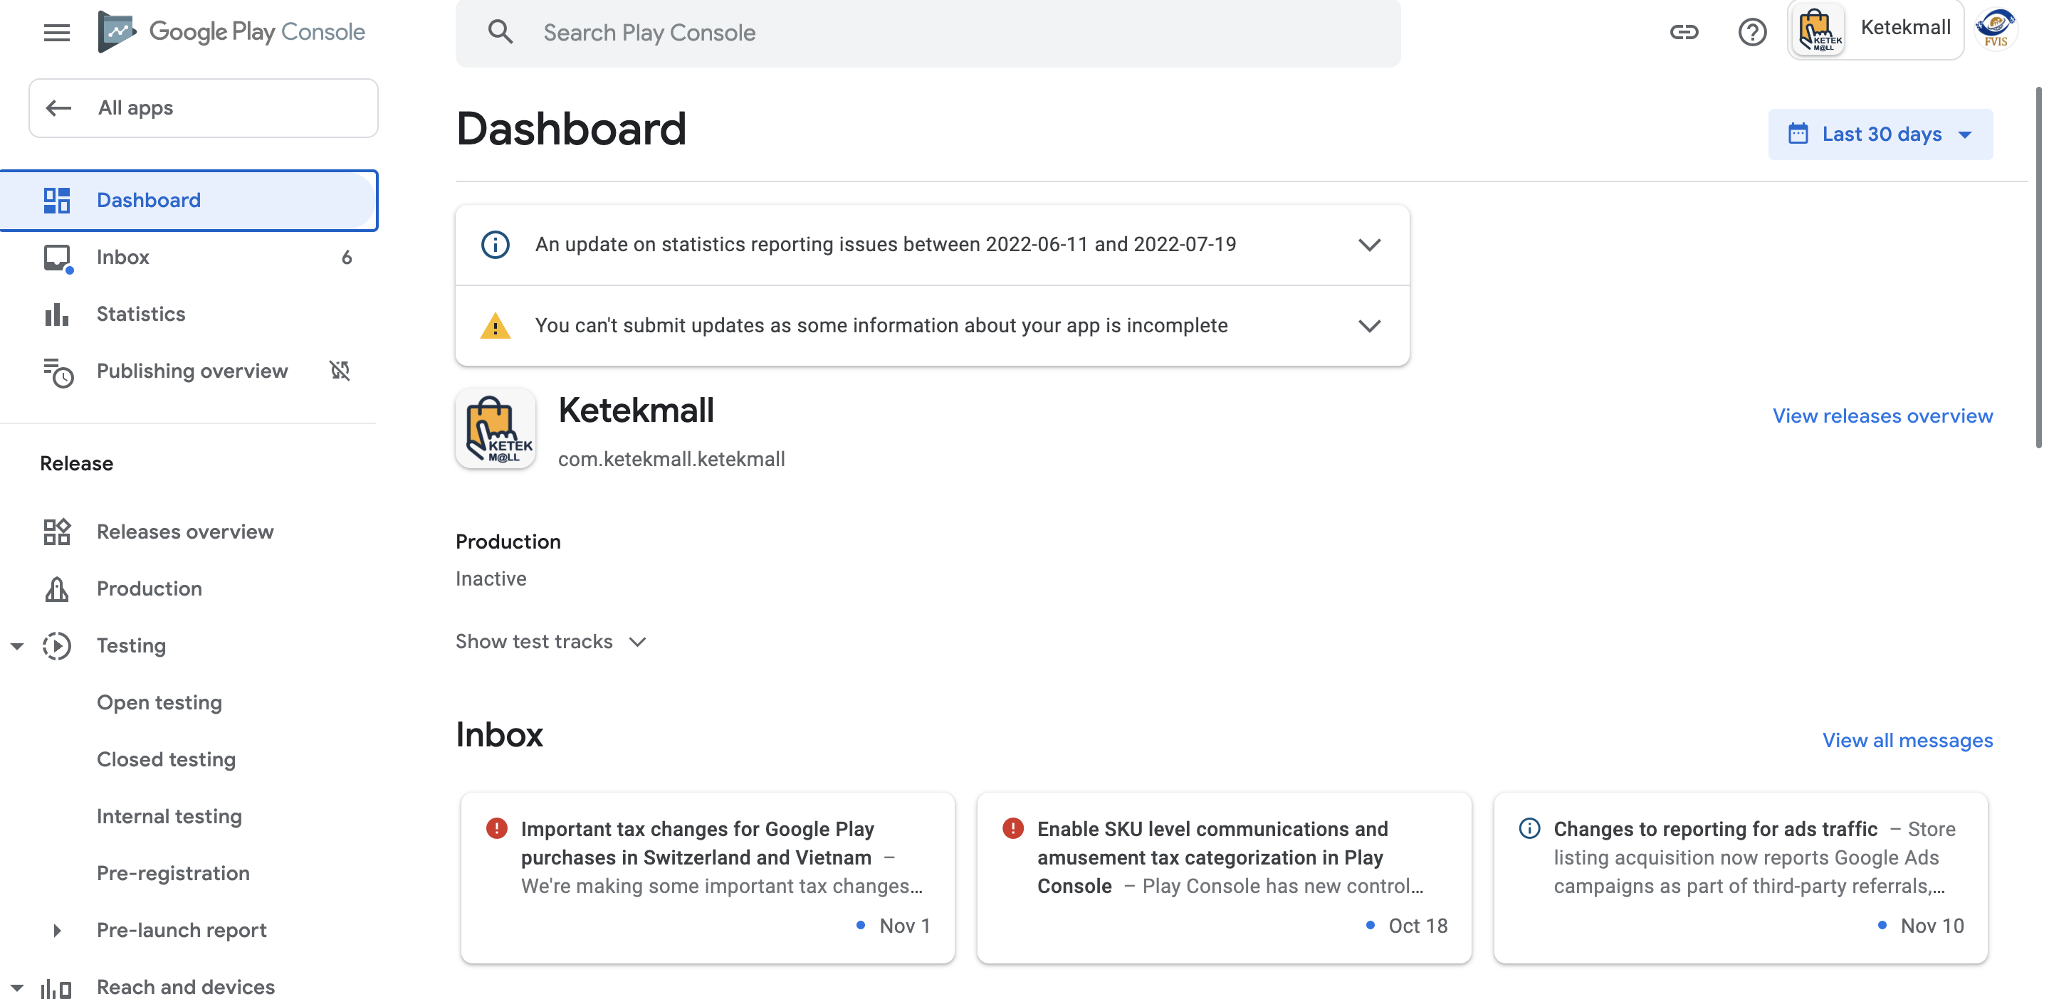Click View releases overview link

point(1882,416)
